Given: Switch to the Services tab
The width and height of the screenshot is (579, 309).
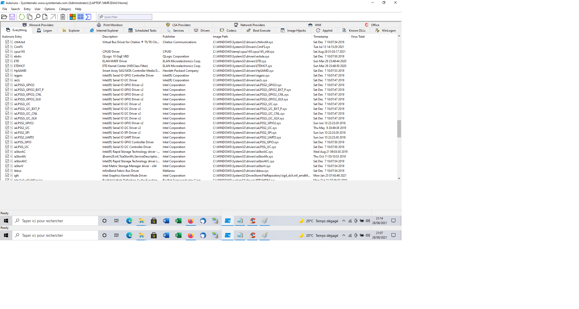Looking at the screenshot, I should click(175, 31).
